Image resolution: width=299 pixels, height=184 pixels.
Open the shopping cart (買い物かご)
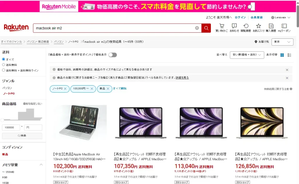point(222,28)
